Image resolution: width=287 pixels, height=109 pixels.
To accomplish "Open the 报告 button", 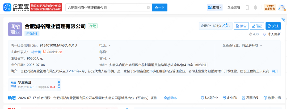I will pos(241,26).
